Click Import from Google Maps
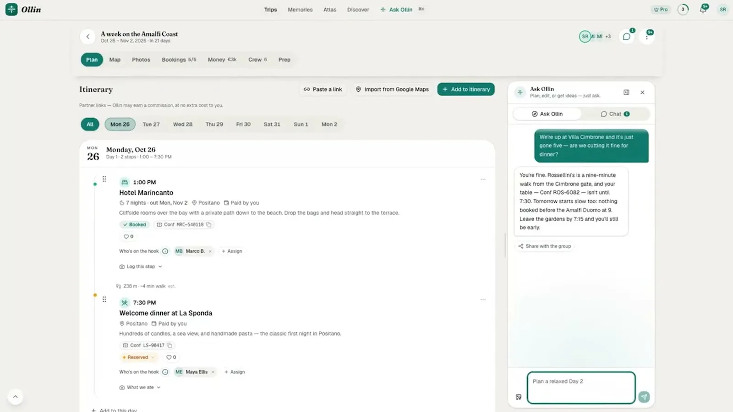The width and height of the screenshot is (733, 412). 393,89
